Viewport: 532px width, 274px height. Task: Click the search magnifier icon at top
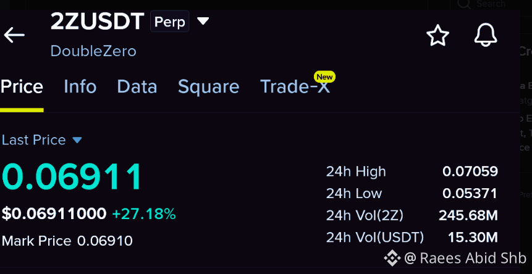464,4
